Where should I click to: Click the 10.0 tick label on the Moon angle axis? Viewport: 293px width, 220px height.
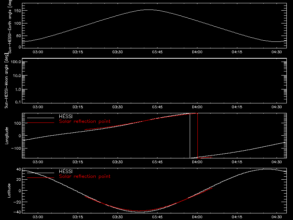17,76
